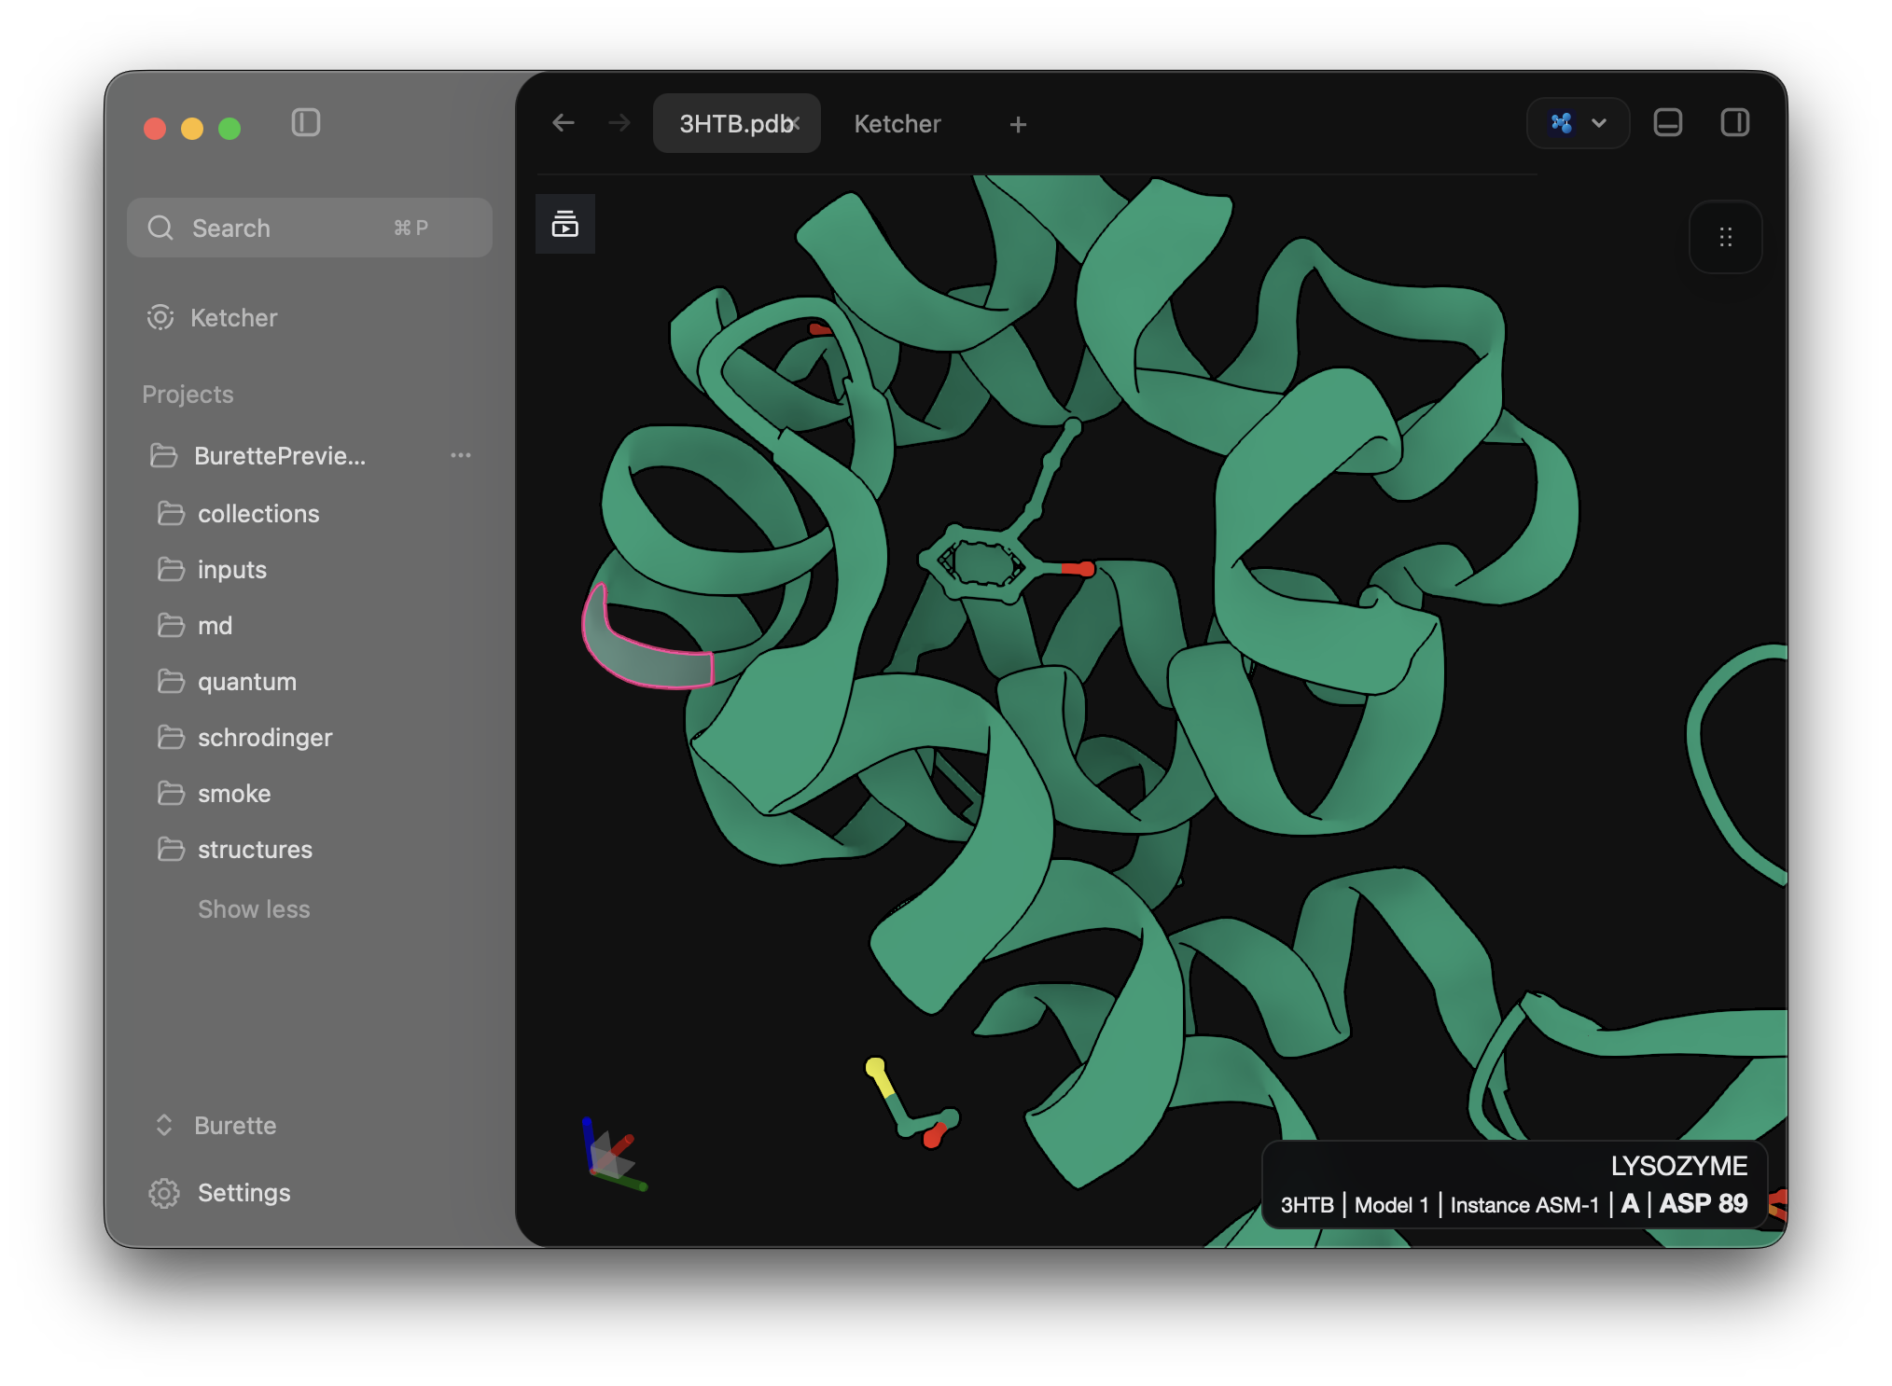Open the inputs folder
Image resolution: width=1892 pixels, height=1386 pixels.
(x=232, y=570)
